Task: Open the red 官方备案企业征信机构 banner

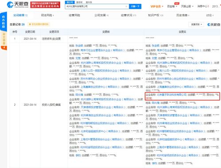Action: (x=45, y=5)
